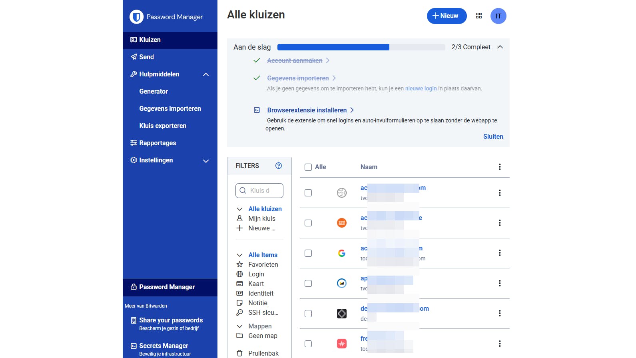Open options for the Google item row
636x358 pixels.
click(x=500, y=253)
